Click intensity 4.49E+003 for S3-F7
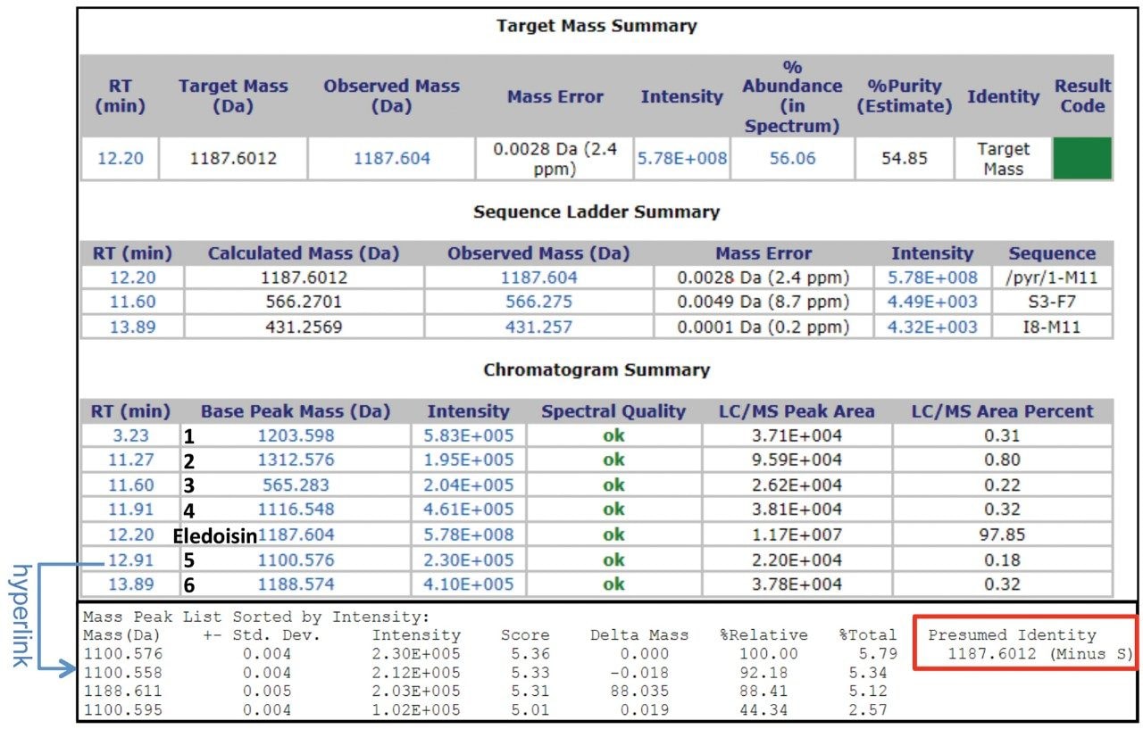This screenshot has width=1143, height=729. click(932, 302)
